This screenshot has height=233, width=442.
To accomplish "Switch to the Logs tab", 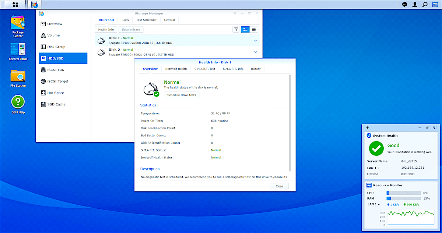I will click(126, 20).
